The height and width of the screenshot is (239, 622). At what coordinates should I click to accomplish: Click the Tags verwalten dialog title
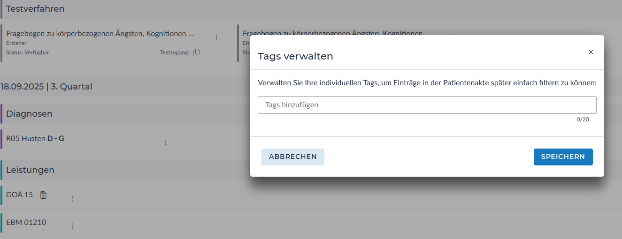[295, 57]
